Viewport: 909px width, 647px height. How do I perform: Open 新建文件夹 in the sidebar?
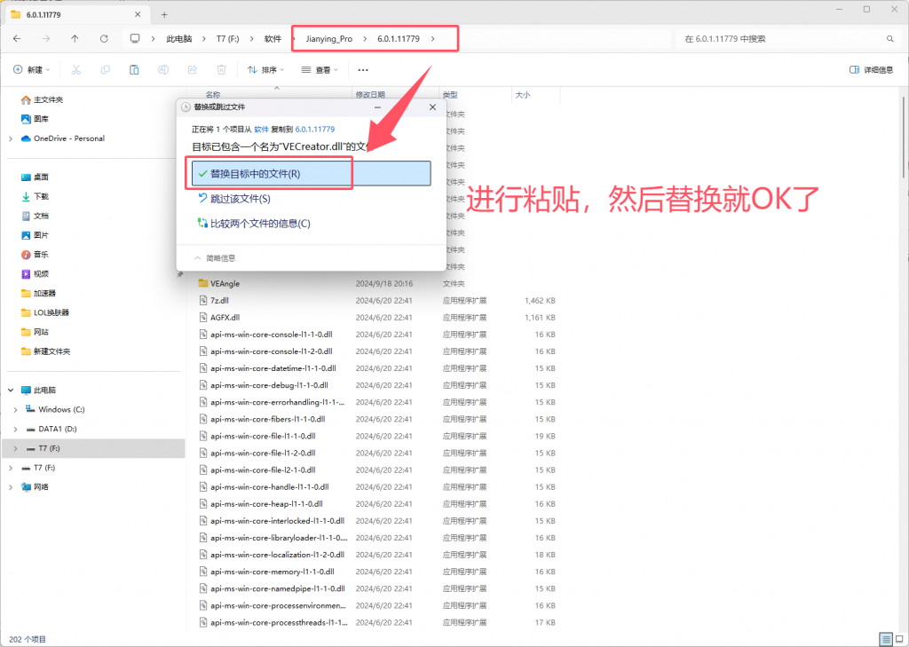pos(45,351)
